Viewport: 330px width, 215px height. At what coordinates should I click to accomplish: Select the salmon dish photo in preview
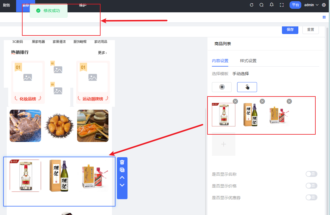tap(93, 126)
